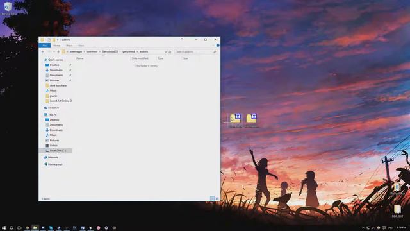Click the properties quick-access toolbar icon
This screenshot has height=231, width=410.
(49, 40)
